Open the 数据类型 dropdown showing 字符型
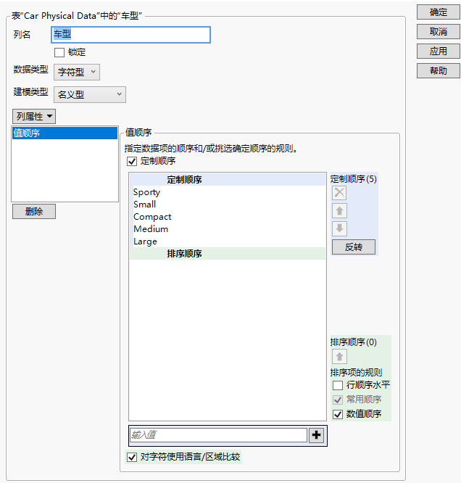Viewport: 461px width, 483px height. coord(77,72)
